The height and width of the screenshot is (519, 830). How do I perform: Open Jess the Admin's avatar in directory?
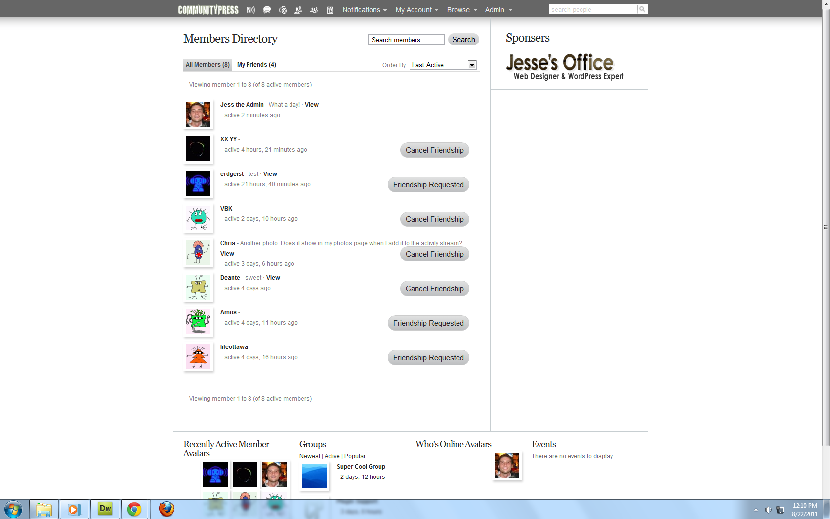coord(198,114)
